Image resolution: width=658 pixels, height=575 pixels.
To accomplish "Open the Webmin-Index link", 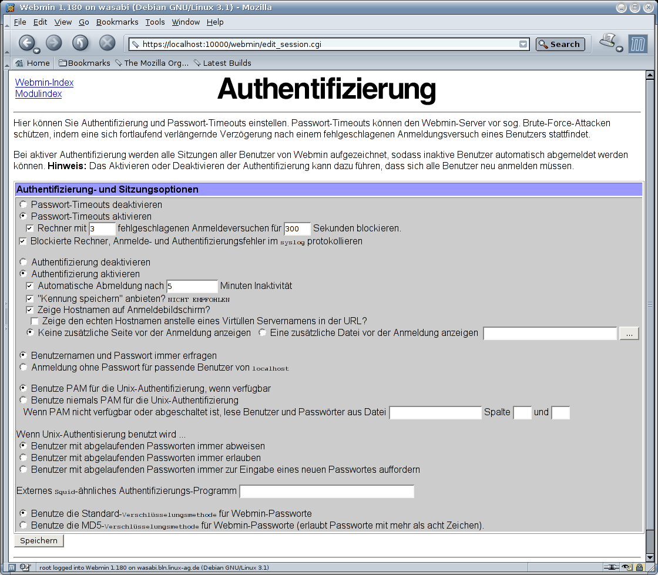I will click(44, 82).
